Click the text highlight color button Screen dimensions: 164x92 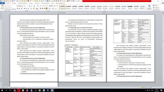(x=34, y=8)
